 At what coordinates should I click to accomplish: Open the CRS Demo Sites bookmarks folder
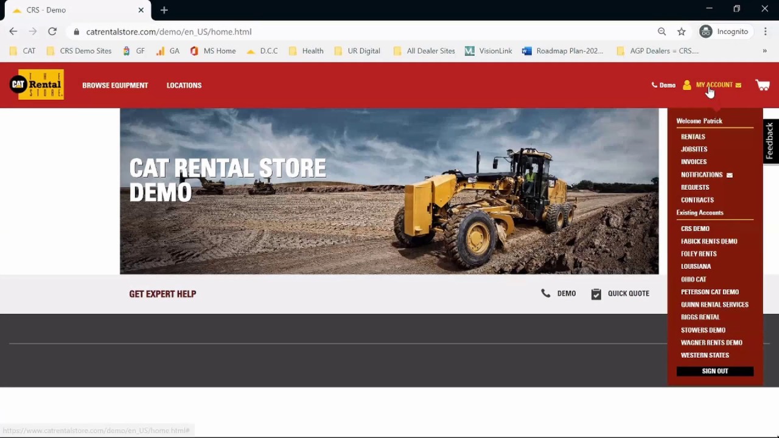(79, 51)
